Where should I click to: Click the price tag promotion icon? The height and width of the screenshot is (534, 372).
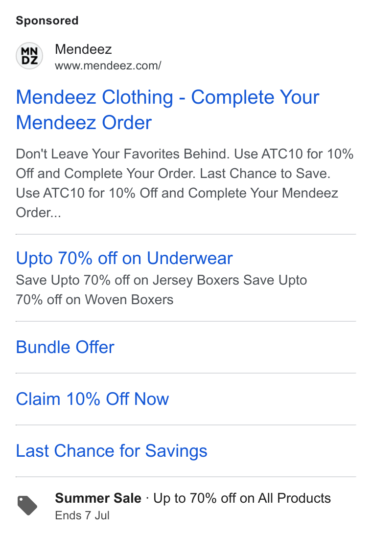pos(27,506)
